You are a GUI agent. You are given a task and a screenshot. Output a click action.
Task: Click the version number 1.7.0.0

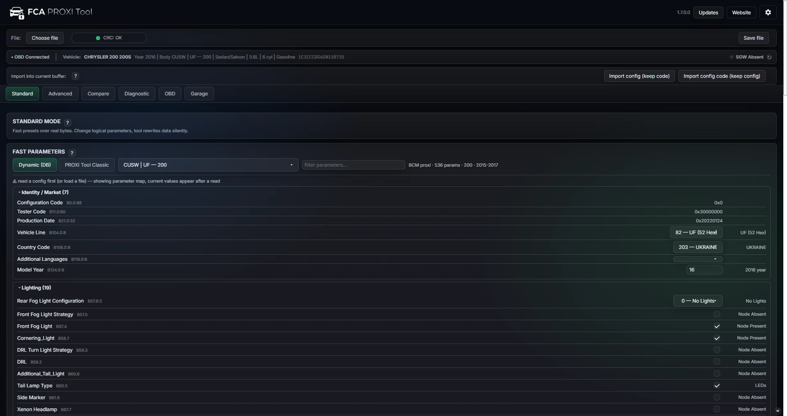coord(683,13)
